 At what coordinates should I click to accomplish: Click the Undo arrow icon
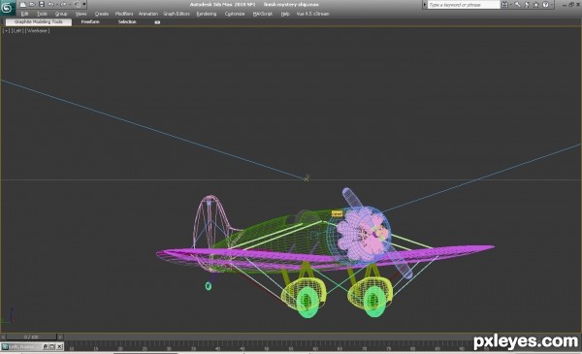(50, 5)
